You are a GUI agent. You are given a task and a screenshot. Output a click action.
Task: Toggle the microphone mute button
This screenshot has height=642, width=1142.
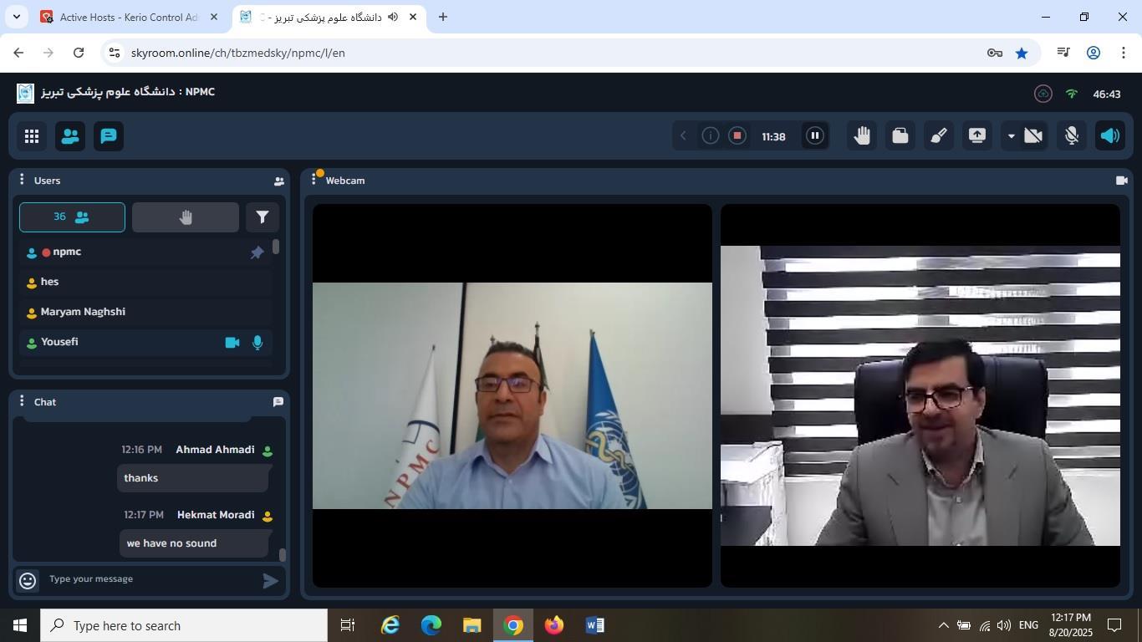pos(1072,136)
